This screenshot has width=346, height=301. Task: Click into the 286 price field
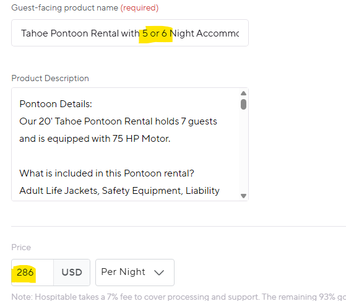pos(32,273)
